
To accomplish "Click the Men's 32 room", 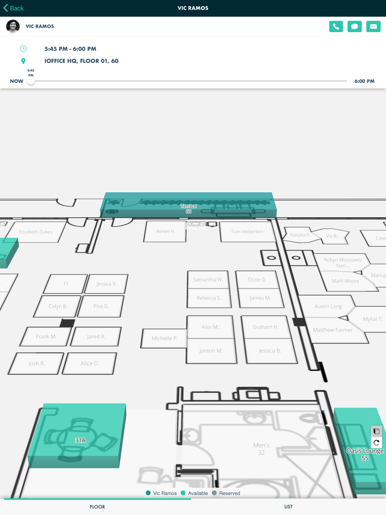I will (x=261, y=449).
